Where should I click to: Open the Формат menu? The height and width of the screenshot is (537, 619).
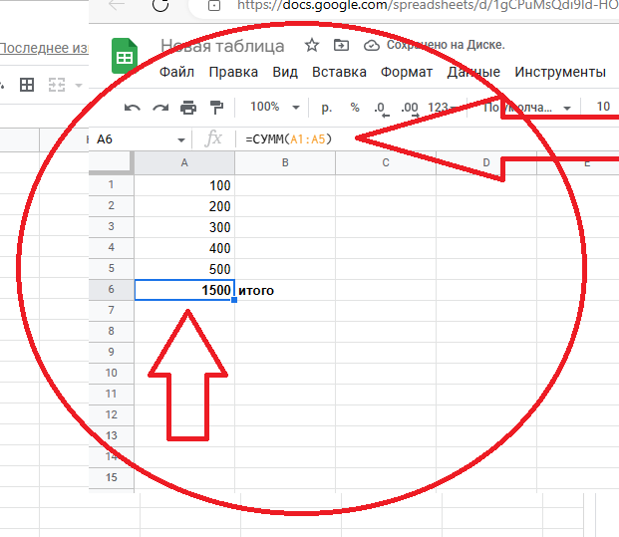pyautogui.click(x=407, y=72)
